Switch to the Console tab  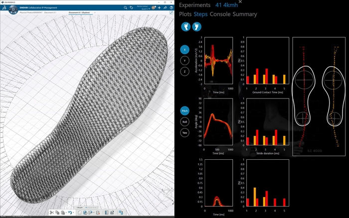(220, 14)
